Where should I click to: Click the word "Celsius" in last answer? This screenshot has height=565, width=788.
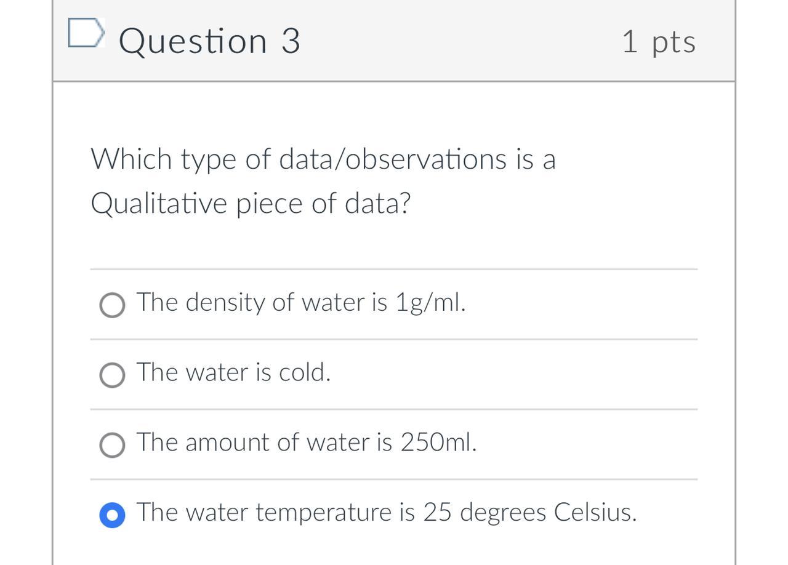tap(595, 513)
